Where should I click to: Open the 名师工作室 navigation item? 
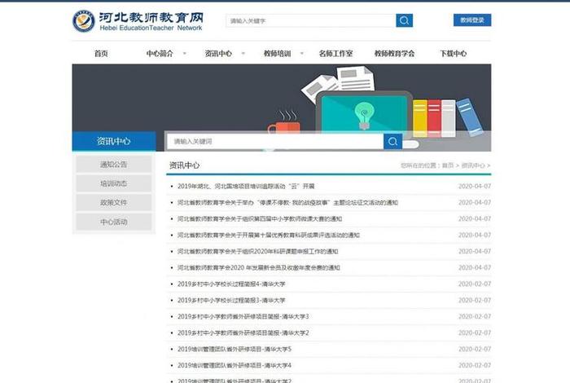[x=335, y=54]
